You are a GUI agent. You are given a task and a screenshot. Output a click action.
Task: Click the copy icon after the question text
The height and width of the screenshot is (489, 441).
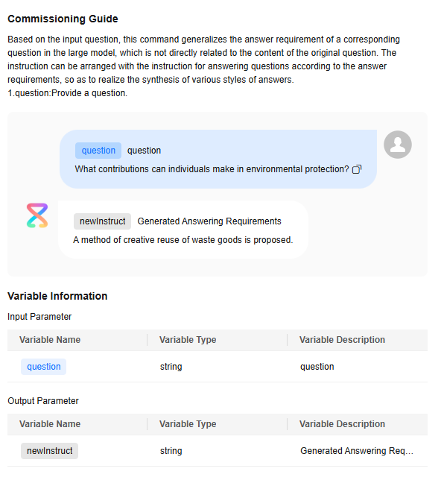click(x=357, y=169)
